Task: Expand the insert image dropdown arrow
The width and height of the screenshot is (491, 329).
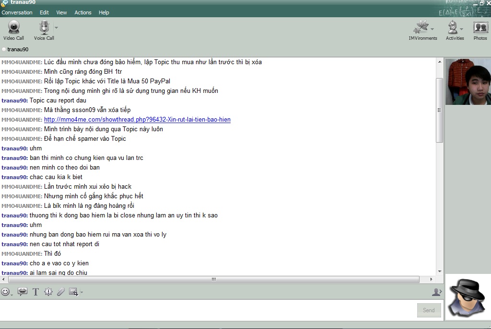Action: coord(82,293)
